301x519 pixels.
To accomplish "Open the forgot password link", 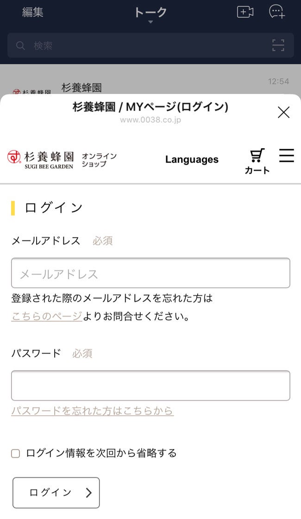I will click(92, 411).
